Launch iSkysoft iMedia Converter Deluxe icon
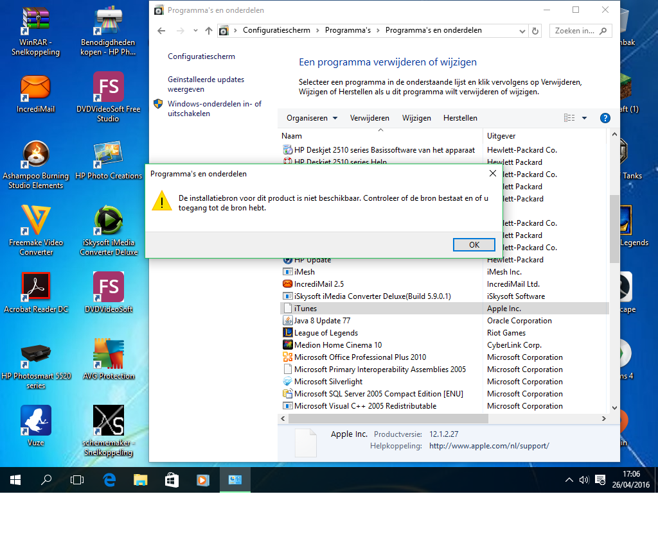 click(x=108, y=230)
